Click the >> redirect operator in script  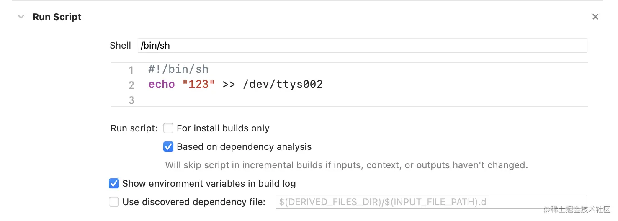[x=229, y=85]
